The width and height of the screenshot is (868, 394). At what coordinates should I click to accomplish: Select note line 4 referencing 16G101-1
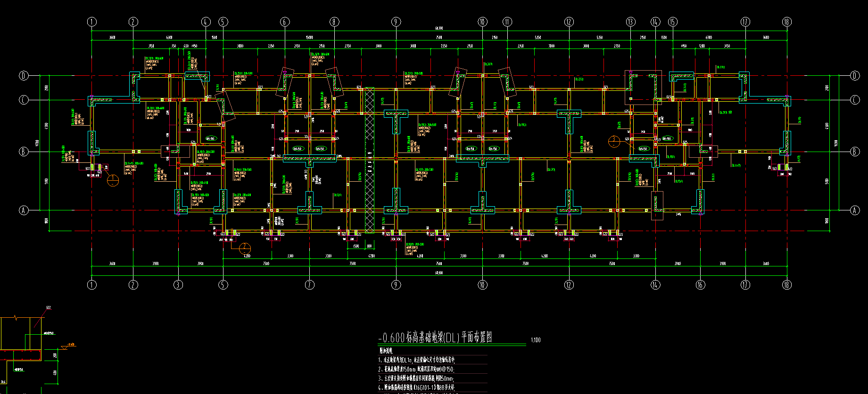click(x=417, y=388)
